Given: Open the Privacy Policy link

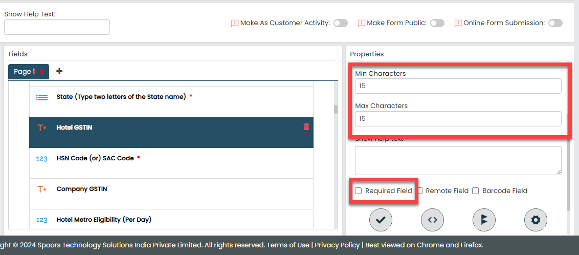Looking at the screenshot, I should [337, 245].
